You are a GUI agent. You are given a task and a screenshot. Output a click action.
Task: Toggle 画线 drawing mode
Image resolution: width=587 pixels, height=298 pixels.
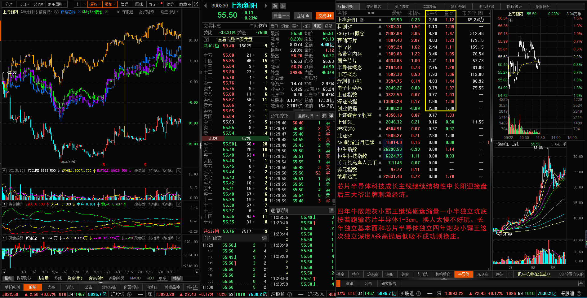click(x=139, y=4)
